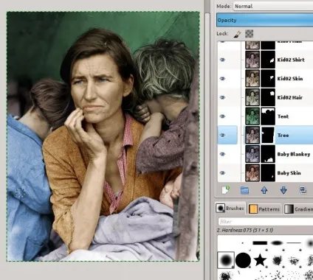The width and height of the screenshot is (313, 280).
Task: Select the blurred ellipse brush
Action: point(277,243)
